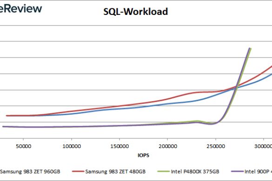The width and height of the screenshot is (272, 181).
Task: Click the Intel P4800X 375GB legend entry
Action: pyautogui.click(x=188, y=171)
